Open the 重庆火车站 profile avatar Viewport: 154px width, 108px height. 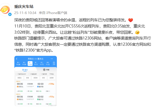[x=6, y=10]
